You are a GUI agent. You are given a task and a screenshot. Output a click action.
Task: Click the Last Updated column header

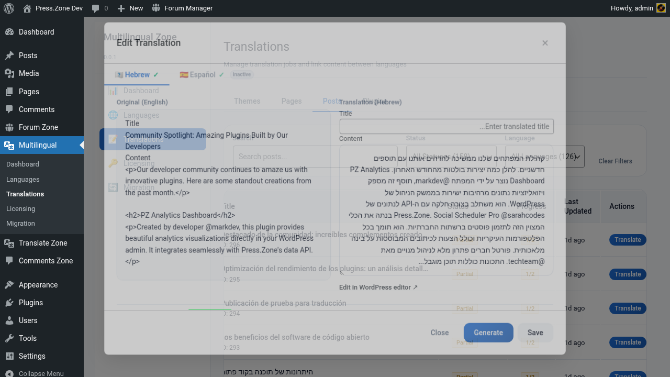(x=578, y=206)
